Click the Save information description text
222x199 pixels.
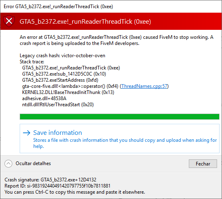point(125,143)
